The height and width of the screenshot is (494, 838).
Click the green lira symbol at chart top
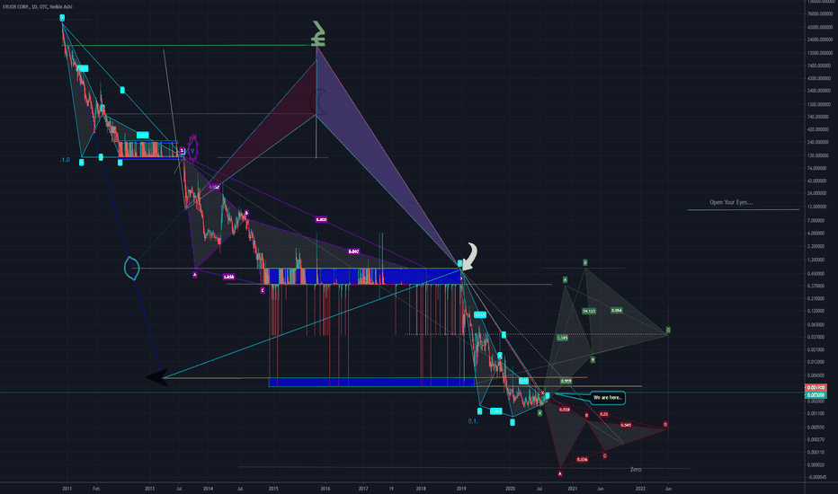[x=318, y=34]
